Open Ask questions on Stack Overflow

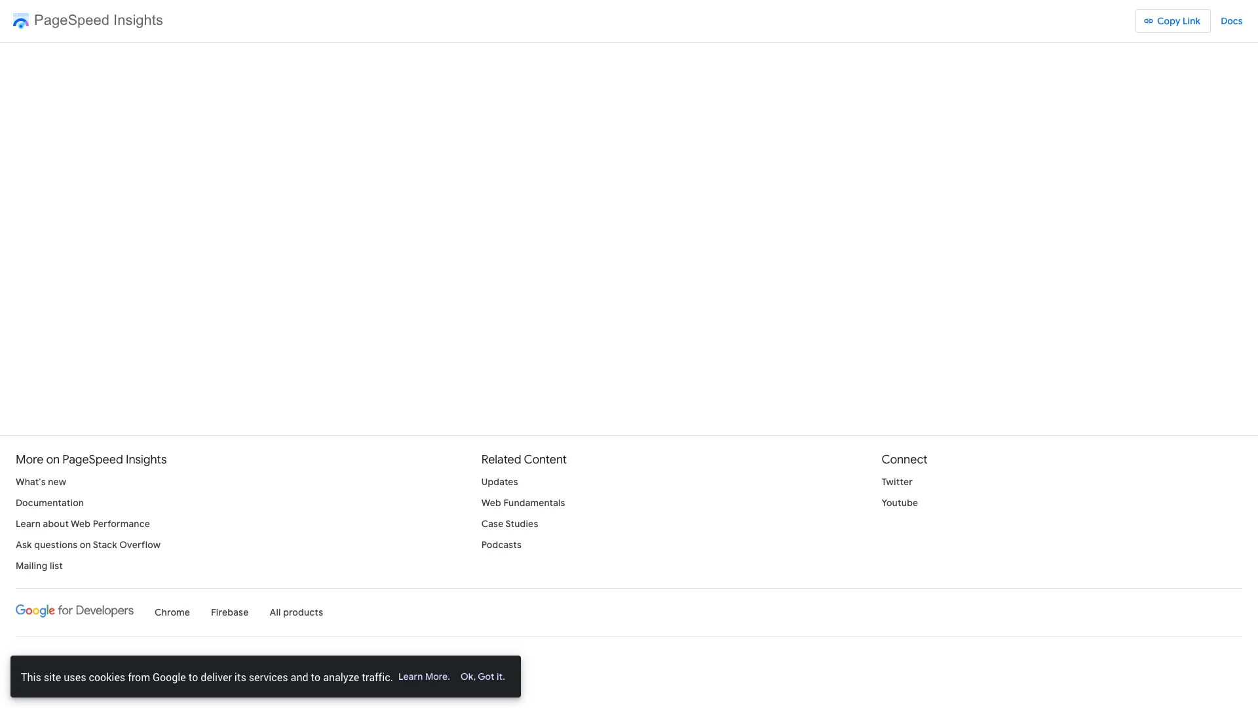(x=88, y=545)
